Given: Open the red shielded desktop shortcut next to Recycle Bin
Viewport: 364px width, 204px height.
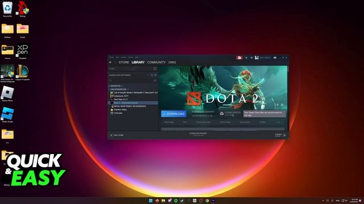Looking at the screenshot, I should 23,9.
